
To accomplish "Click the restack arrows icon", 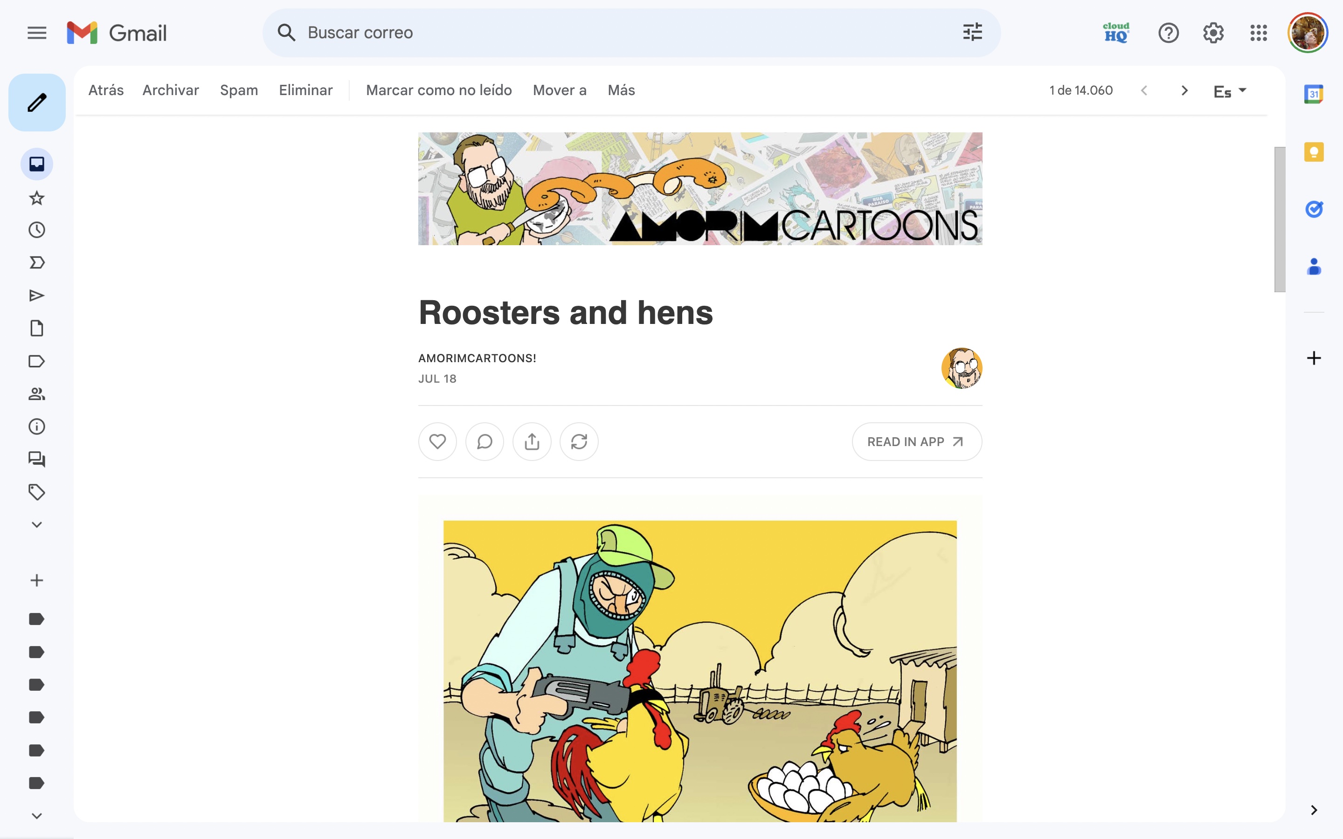I will pos(579,442).
